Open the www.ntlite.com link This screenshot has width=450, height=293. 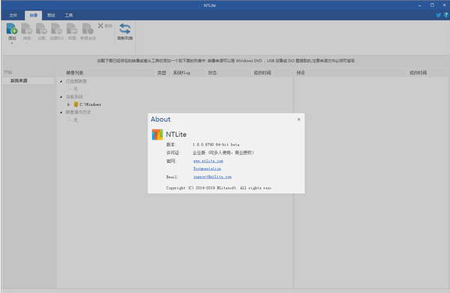click(x=208, y=161)
